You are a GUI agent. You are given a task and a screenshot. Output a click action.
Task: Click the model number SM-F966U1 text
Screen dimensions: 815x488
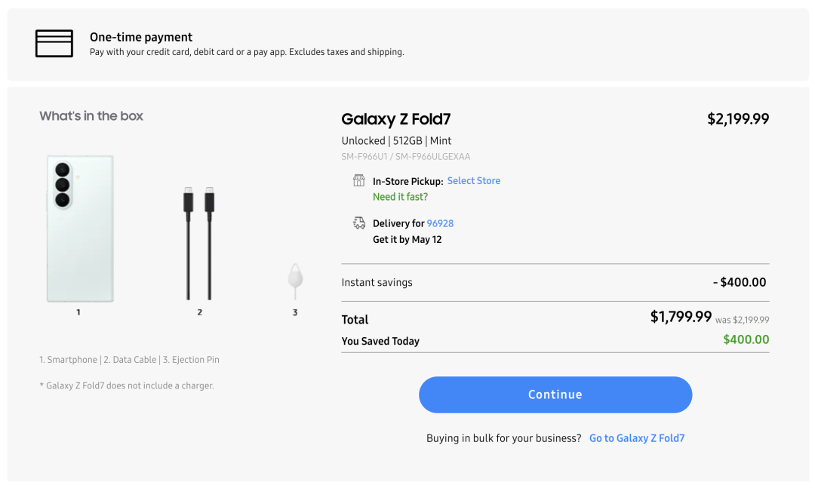coord(364,156)
